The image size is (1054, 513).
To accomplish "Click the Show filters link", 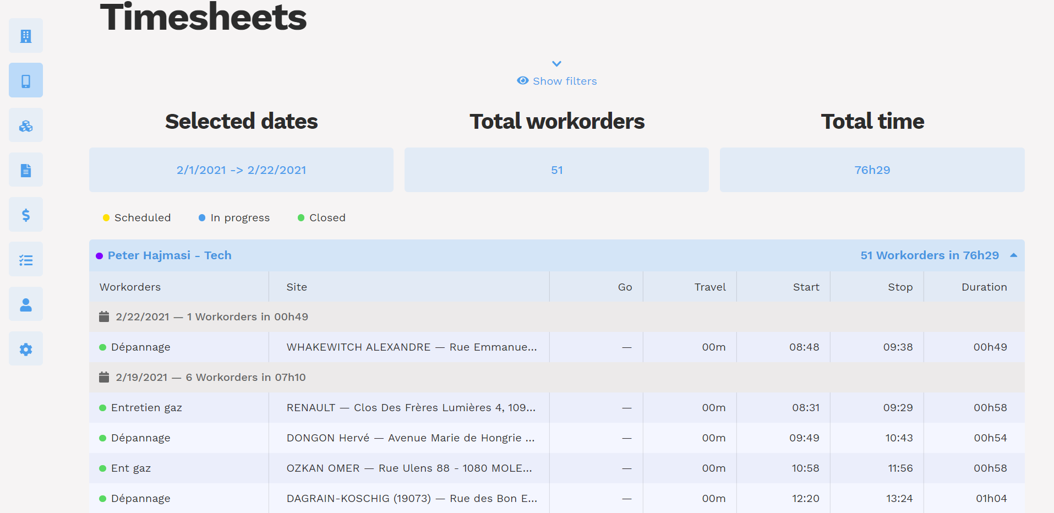I will [x=564, y=80].
